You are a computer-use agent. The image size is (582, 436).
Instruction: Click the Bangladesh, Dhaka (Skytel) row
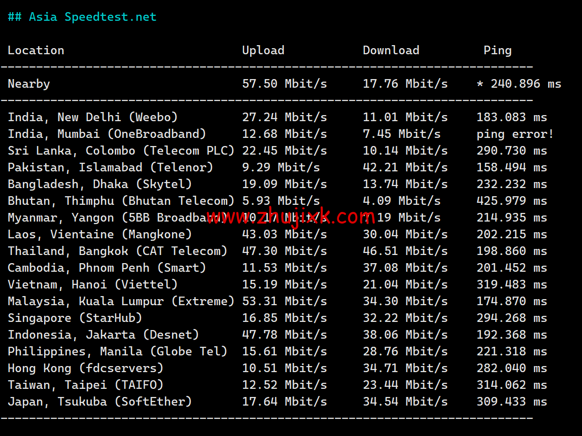coord(100,184)
